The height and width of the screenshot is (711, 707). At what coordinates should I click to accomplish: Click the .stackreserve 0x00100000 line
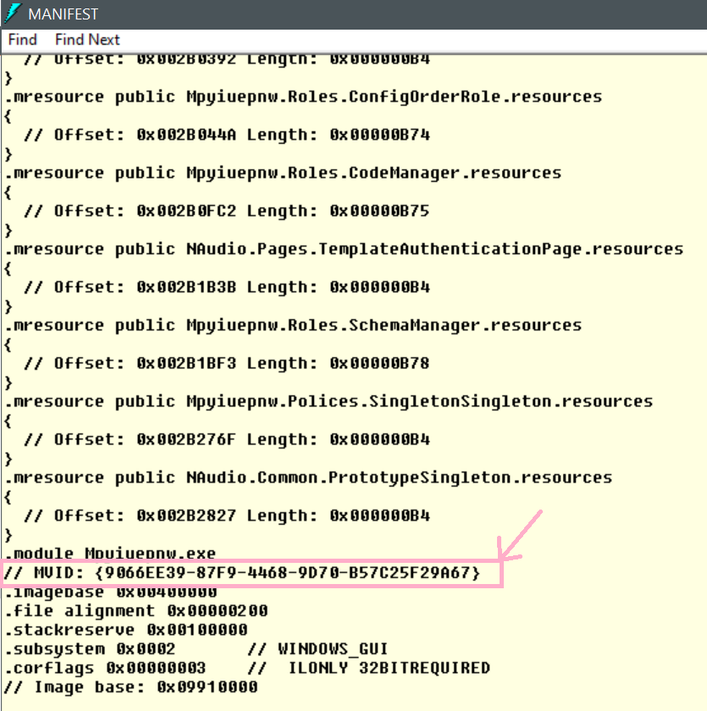point(126,630)
